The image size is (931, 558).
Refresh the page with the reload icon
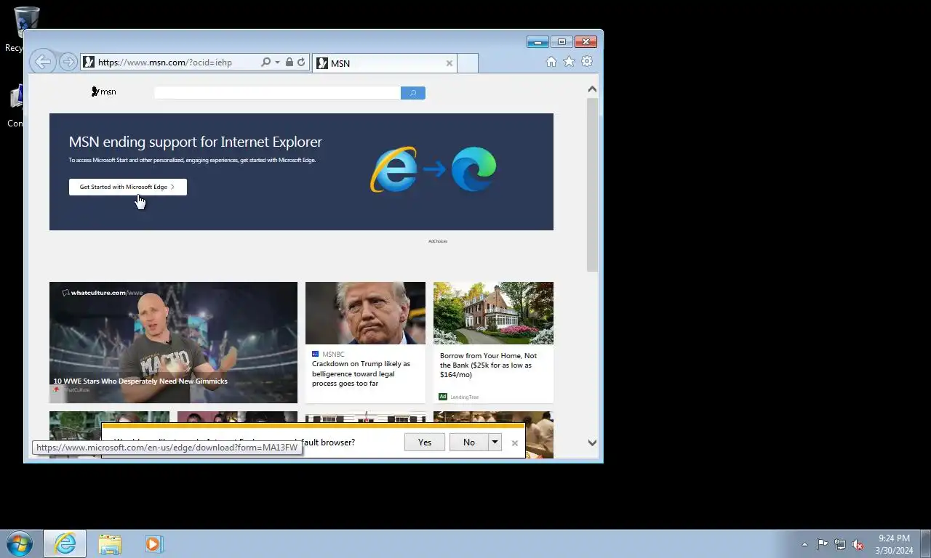click(x=301, y=62)
